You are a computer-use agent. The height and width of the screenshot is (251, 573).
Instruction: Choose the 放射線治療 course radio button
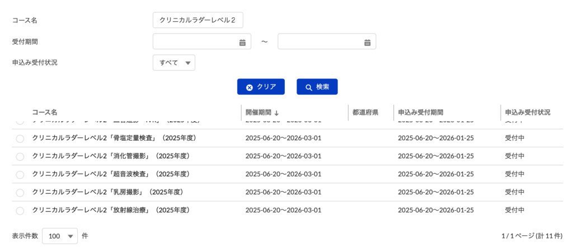click(20, 211)
